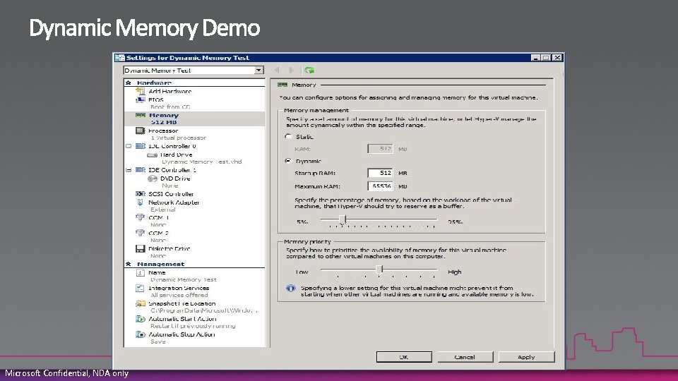This screenshot has width=678, height=381.
Task: Select Memory 512 MB tree entry
Action: 194,119
